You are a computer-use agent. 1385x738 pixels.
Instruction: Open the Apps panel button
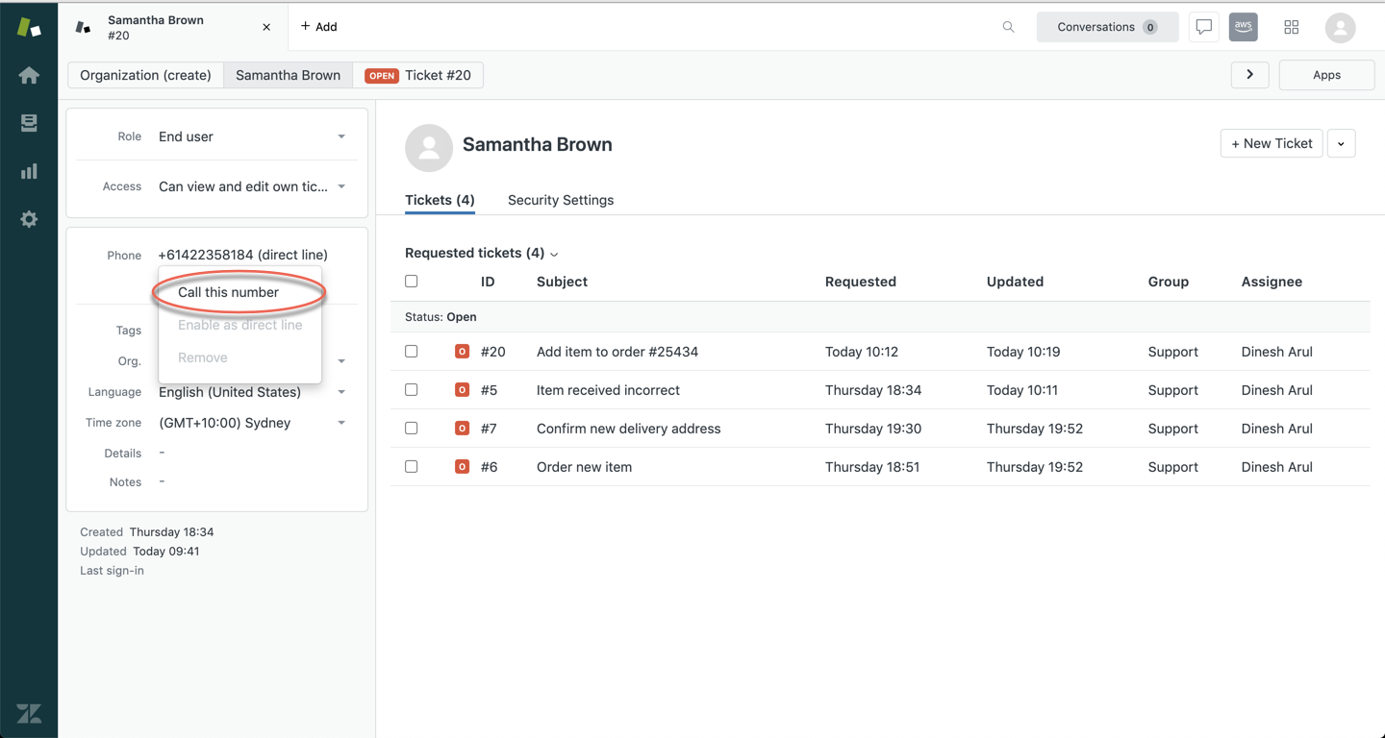(x=1326, y=75)
